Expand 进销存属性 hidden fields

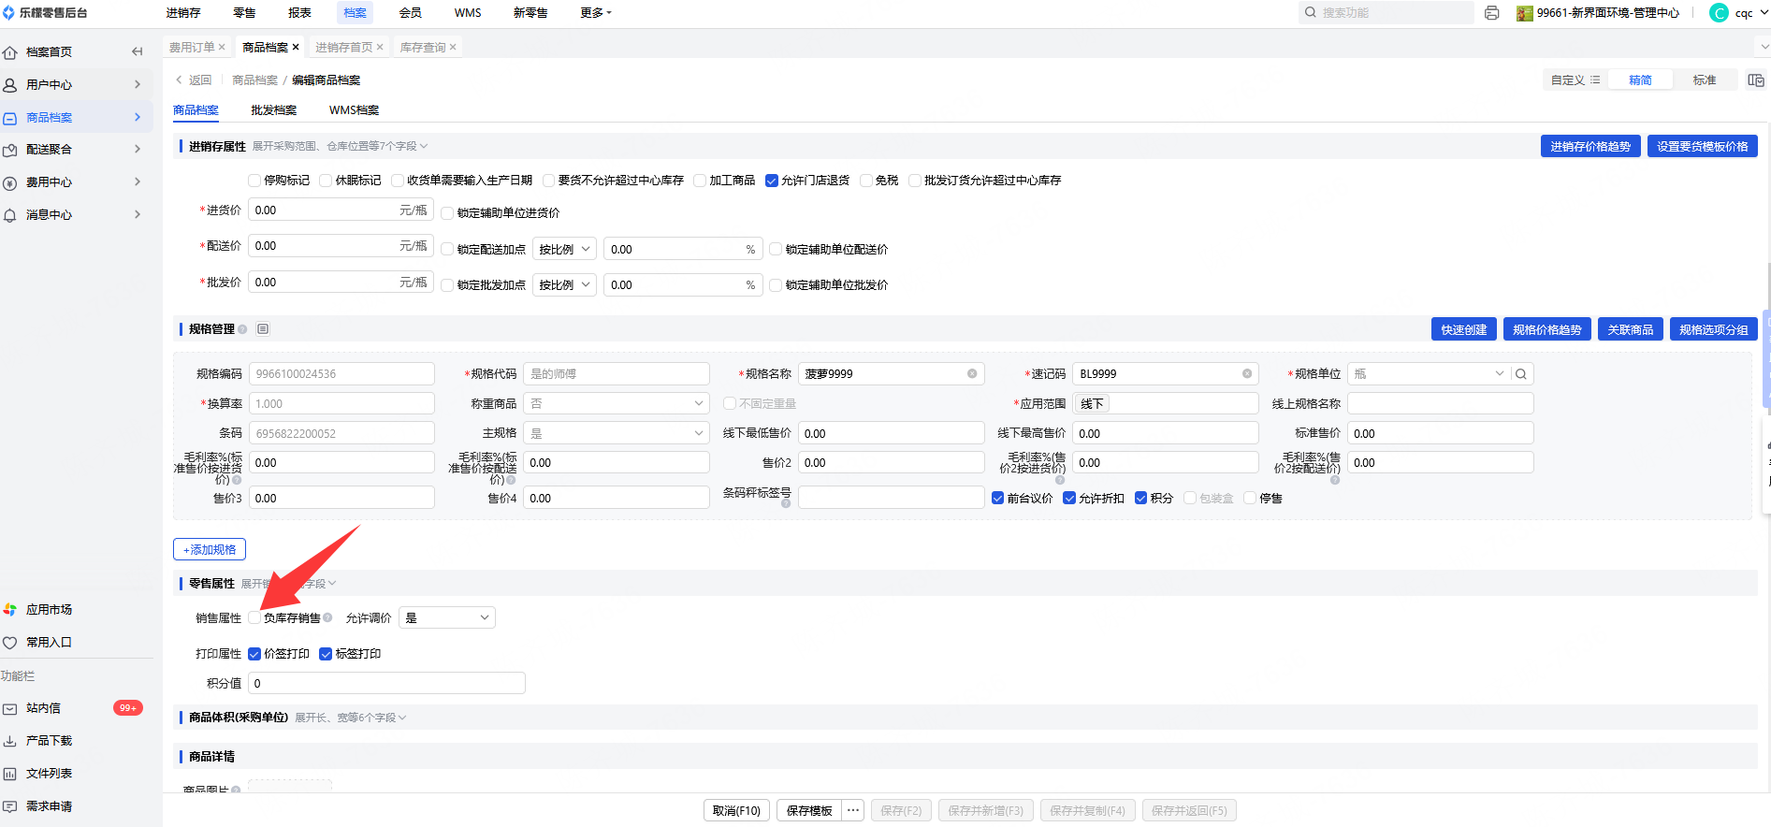pyautogui.click(x=341, y=147)
